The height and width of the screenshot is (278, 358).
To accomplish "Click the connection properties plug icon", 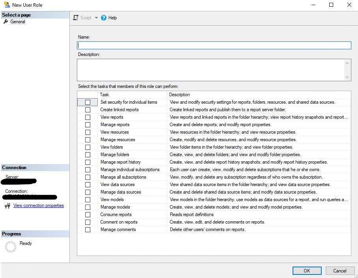I will [x=7, y=206].
